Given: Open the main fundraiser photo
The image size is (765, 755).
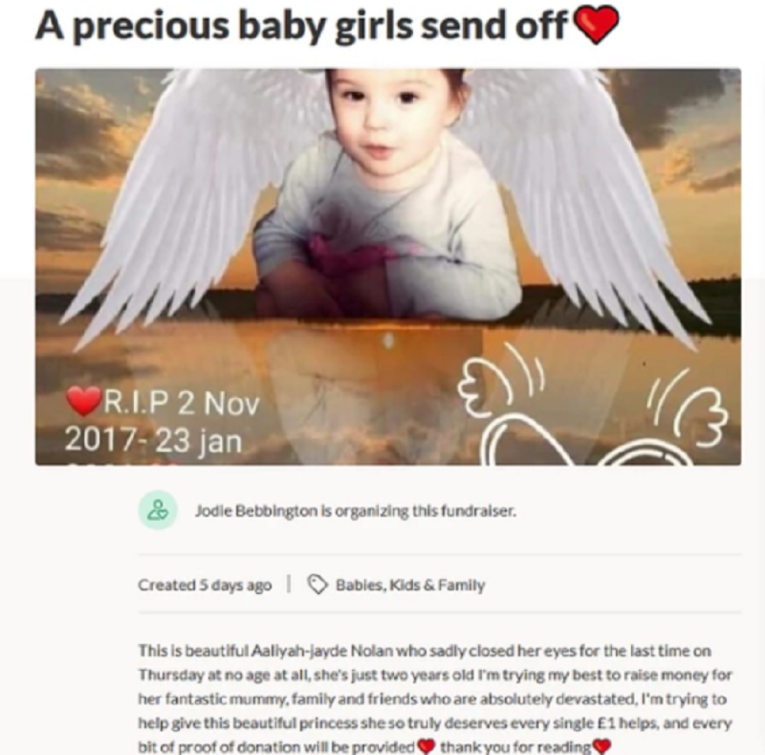Looking at the screenshot, I should coord(388,266).
